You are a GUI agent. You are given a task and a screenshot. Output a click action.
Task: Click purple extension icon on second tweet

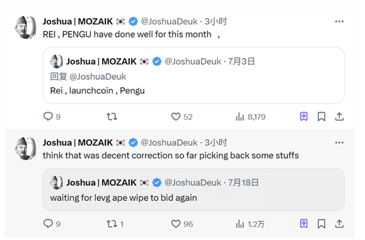[x=304, y=224]
